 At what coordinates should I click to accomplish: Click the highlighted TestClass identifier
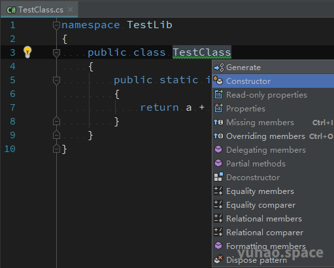pos(202,52)
